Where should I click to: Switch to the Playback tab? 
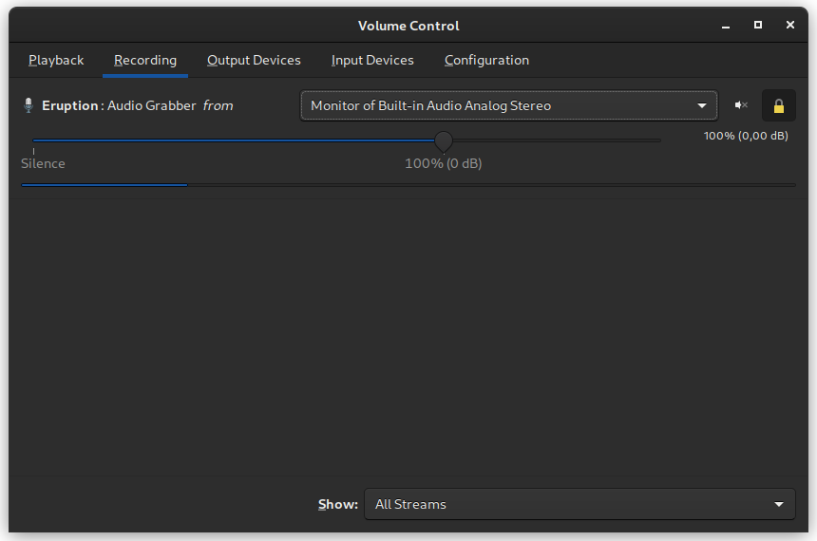pos(56,61)
